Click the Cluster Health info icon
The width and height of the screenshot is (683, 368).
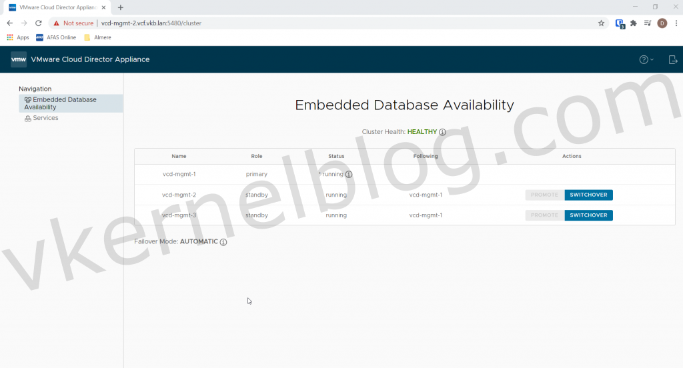(442, 132)
